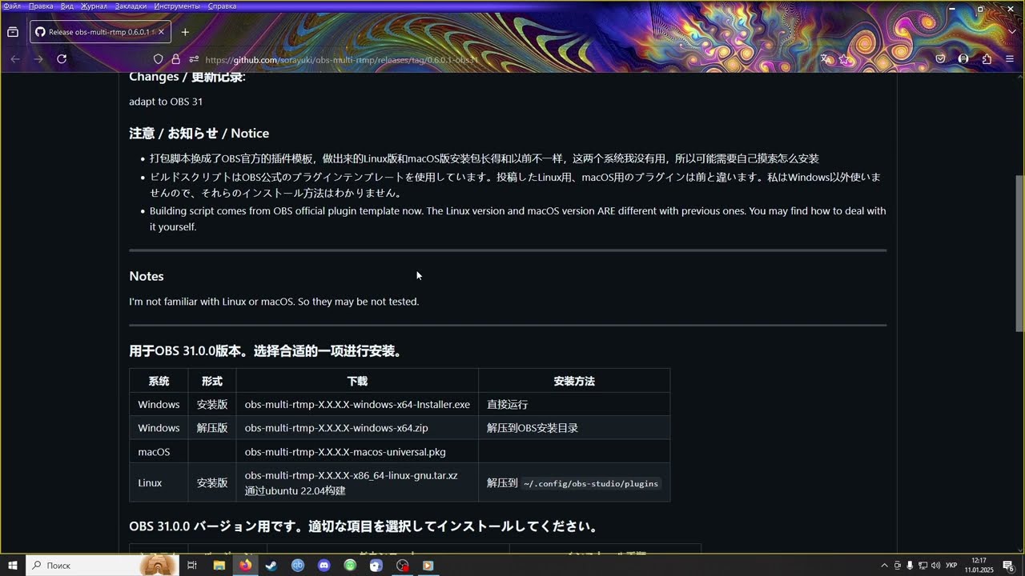Open Windows Start menu
This screenshot has height=576, width=1025.
pos(13,566)
